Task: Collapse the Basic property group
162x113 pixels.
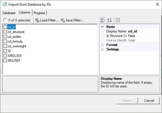Action: 102,27
